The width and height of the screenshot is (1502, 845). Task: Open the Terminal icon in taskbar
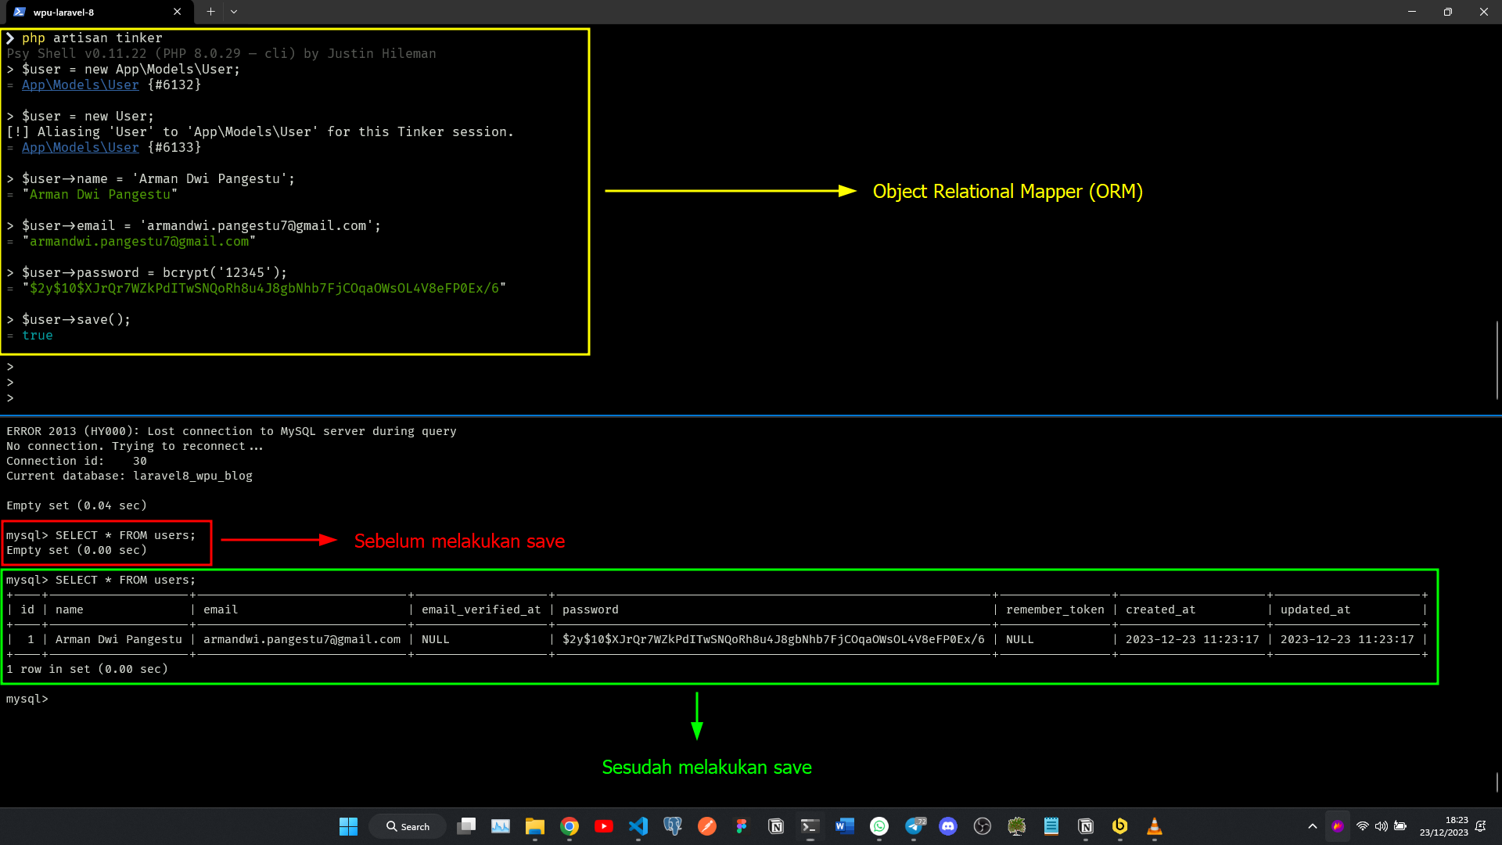click(x=809, y=825)
